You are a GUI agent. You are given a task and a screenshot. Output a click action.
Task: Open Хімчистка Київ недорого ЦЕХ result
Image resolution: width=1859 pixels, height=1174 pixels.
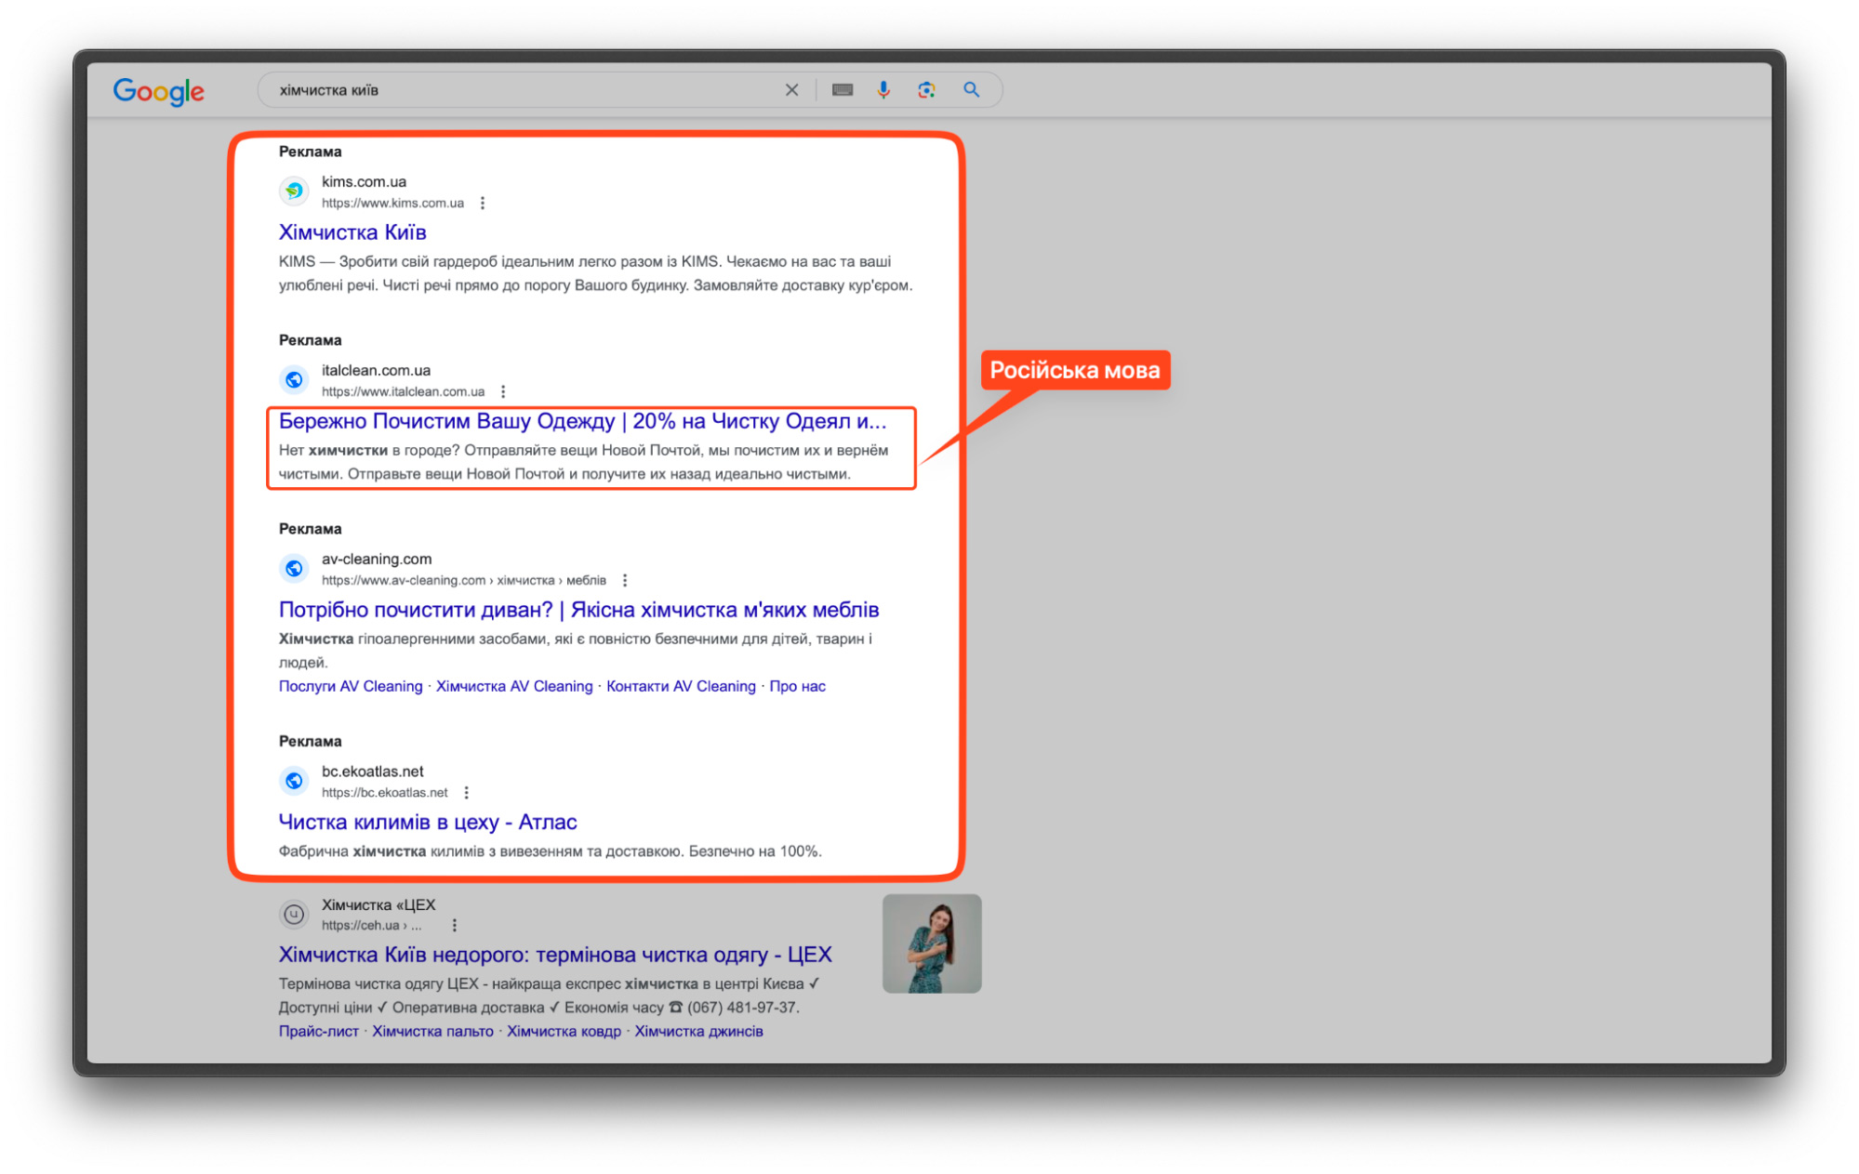tap(555, 956)
